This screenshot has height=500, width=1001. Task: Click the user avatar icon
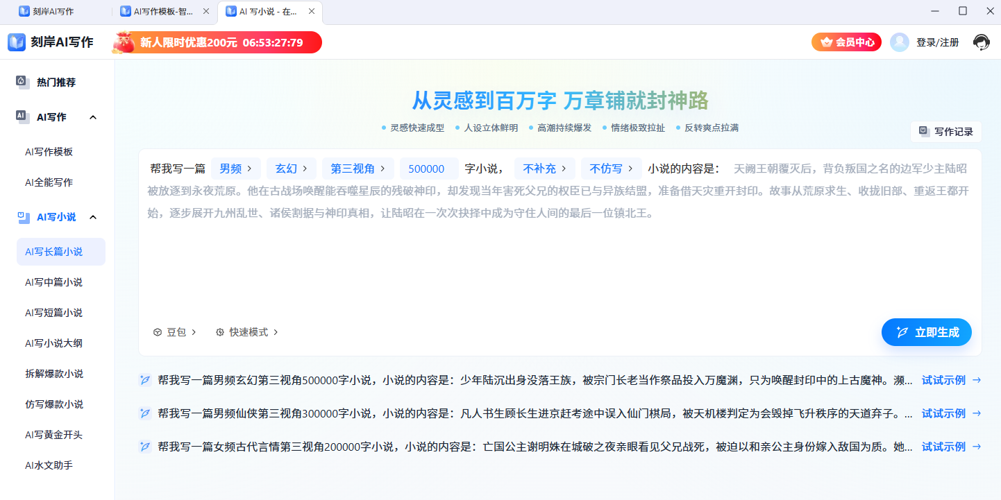[900, 42]
